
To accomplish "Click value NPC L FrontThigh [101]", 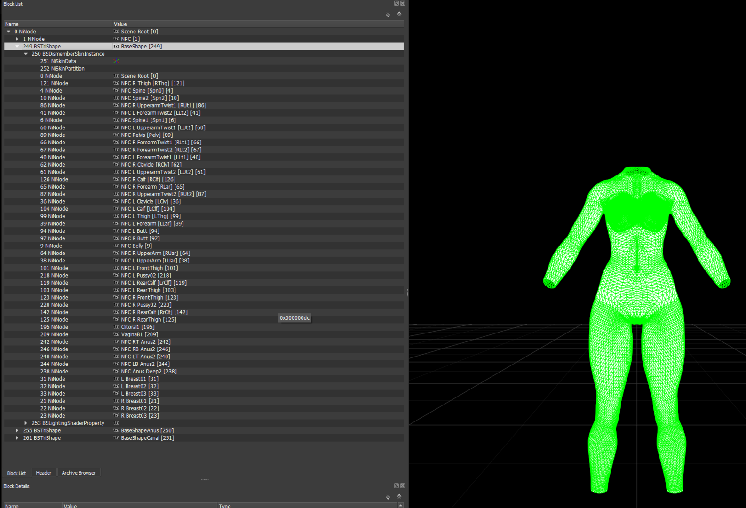I will point(150,268).
